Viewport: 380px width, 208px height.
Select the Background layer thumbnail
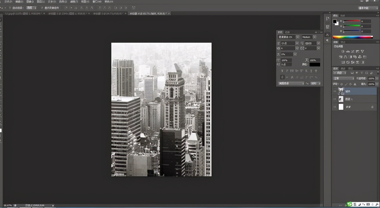tap(341, 107)
